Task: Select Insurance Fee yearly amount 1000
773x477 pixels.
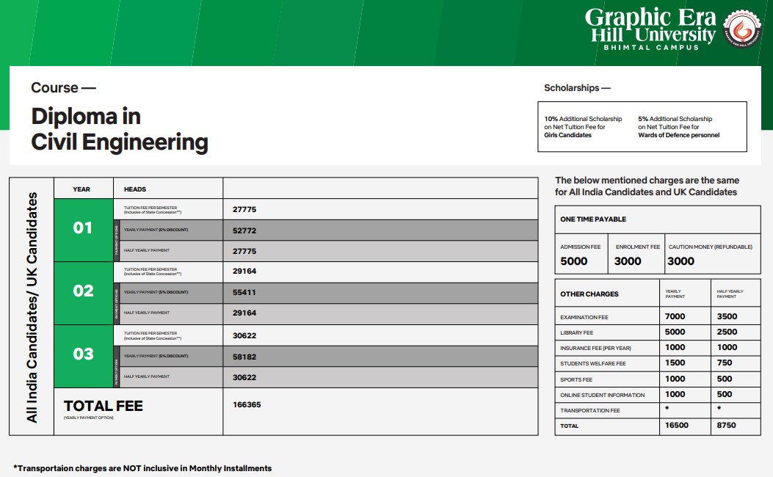Action: tap(675, 347)
